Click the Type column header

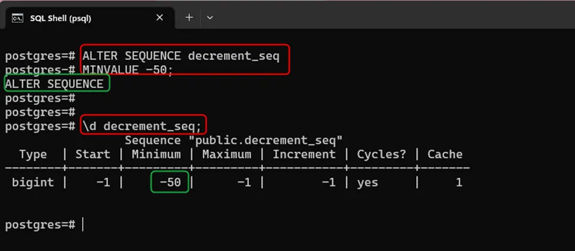tap(33, 155)
